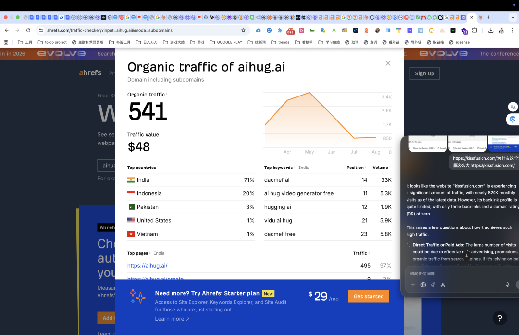Viewport: 519px width, 335px height.
Task: Click the Top keywords info icon
Action: (295, 167)
